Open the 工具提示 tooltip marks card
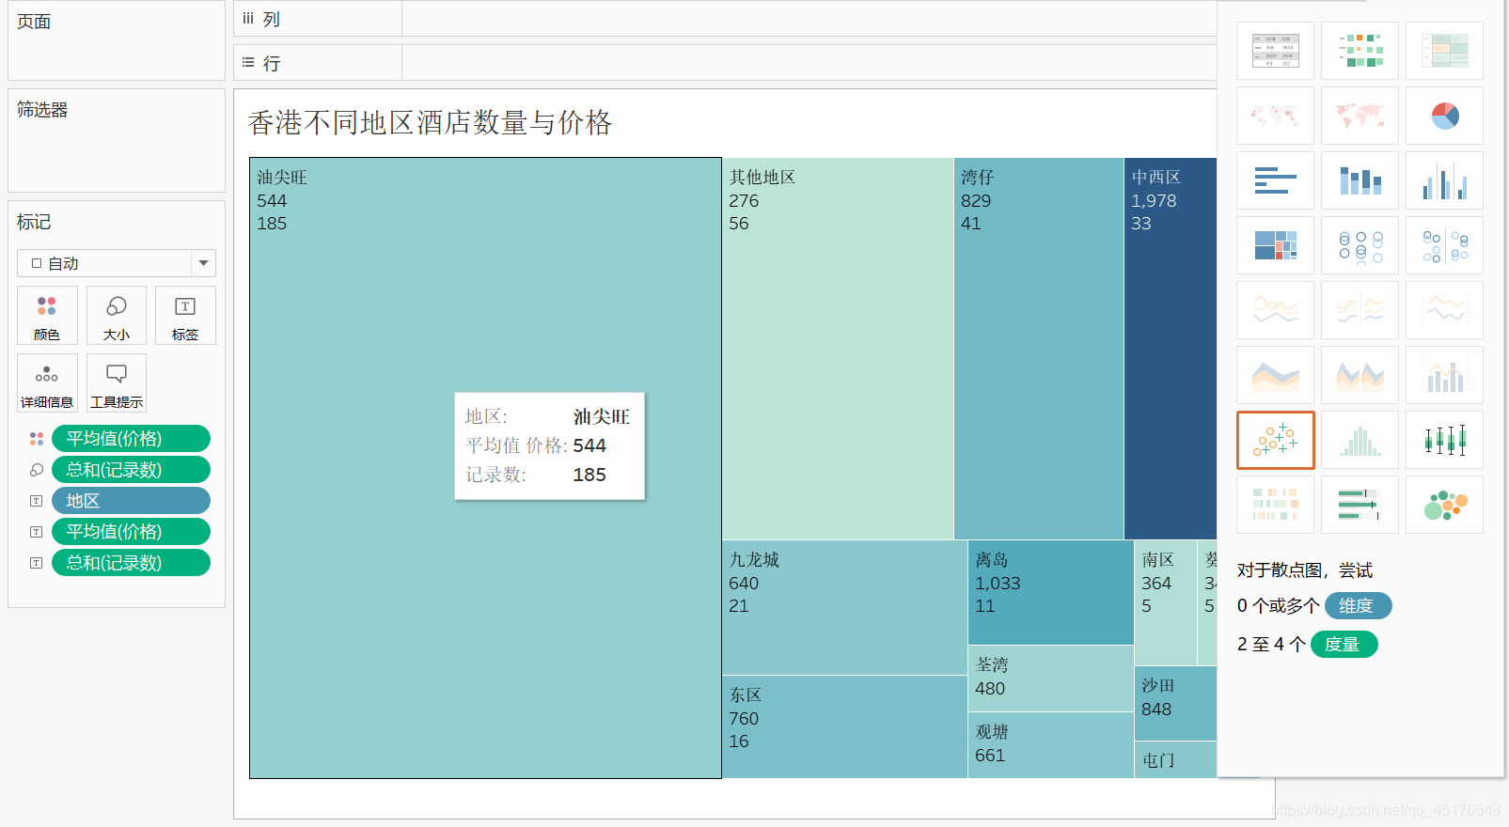The height and width of the screenshot is (827, 1509). (x=117, y=382)
